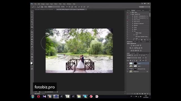
Task: Select the Move tool
Action: click(32, 12)
